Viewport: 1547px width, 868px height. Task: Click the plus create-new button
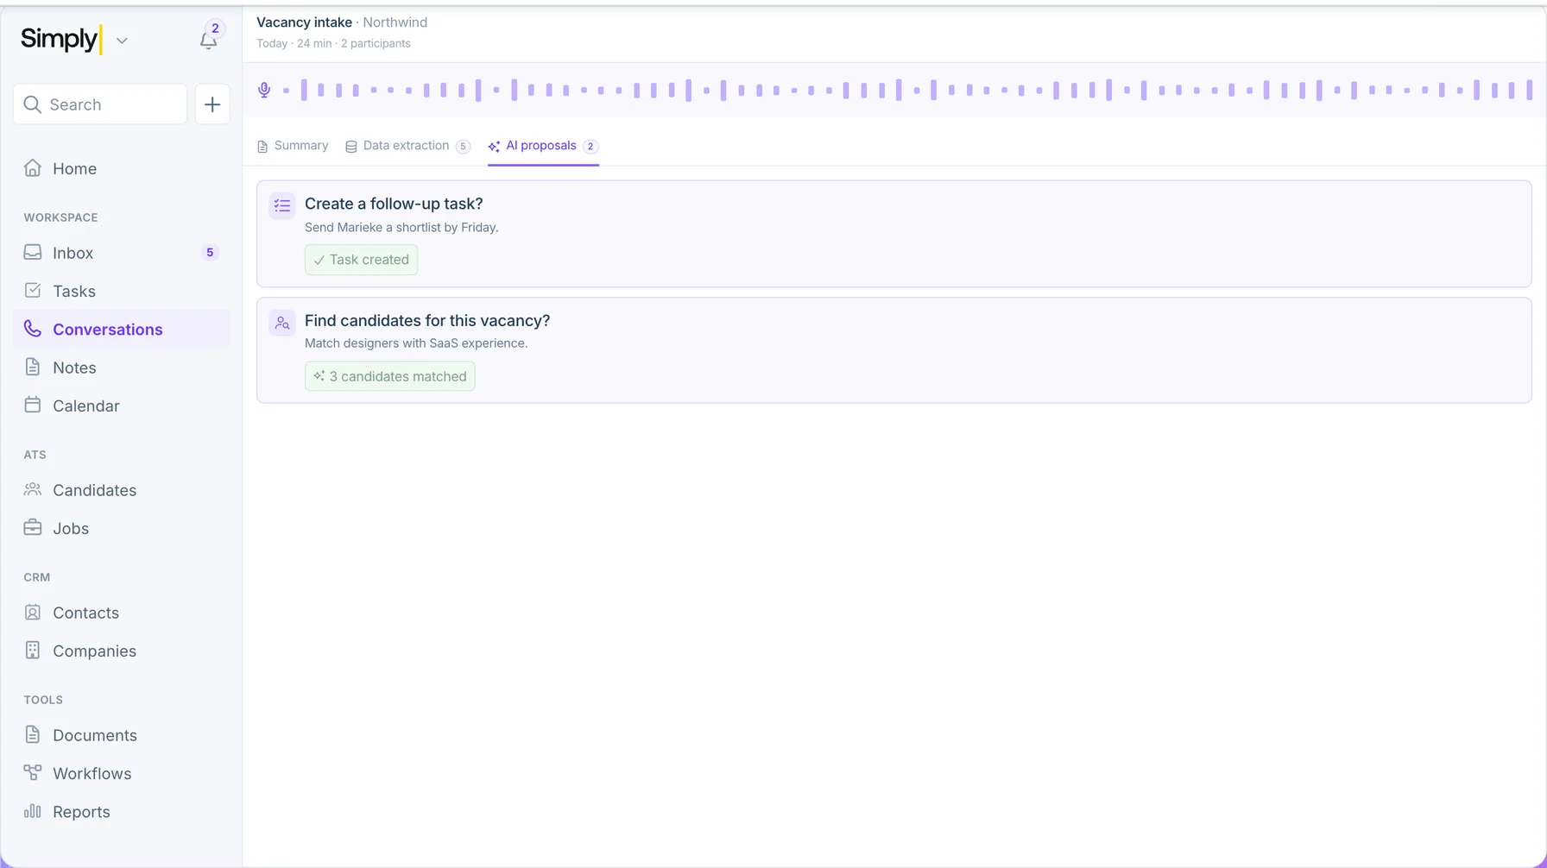tap(212, 104)
